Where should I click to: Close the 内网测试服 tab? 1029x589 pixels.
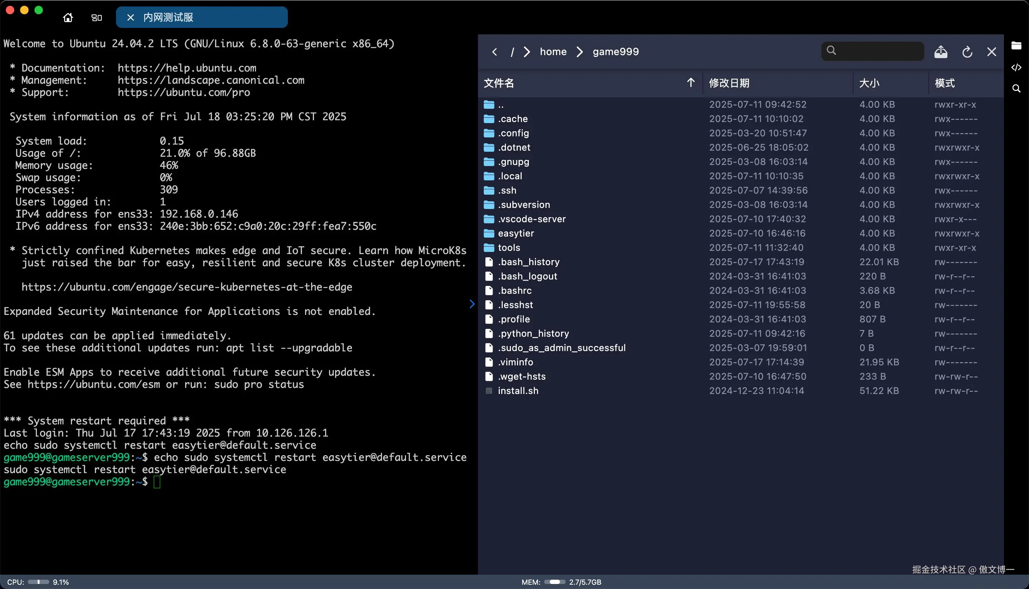tap(130, 18)
